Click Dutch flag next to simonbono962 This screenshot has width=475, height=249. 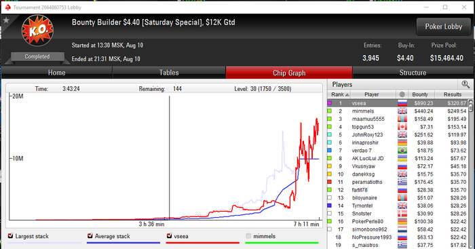tap(402, 229)
